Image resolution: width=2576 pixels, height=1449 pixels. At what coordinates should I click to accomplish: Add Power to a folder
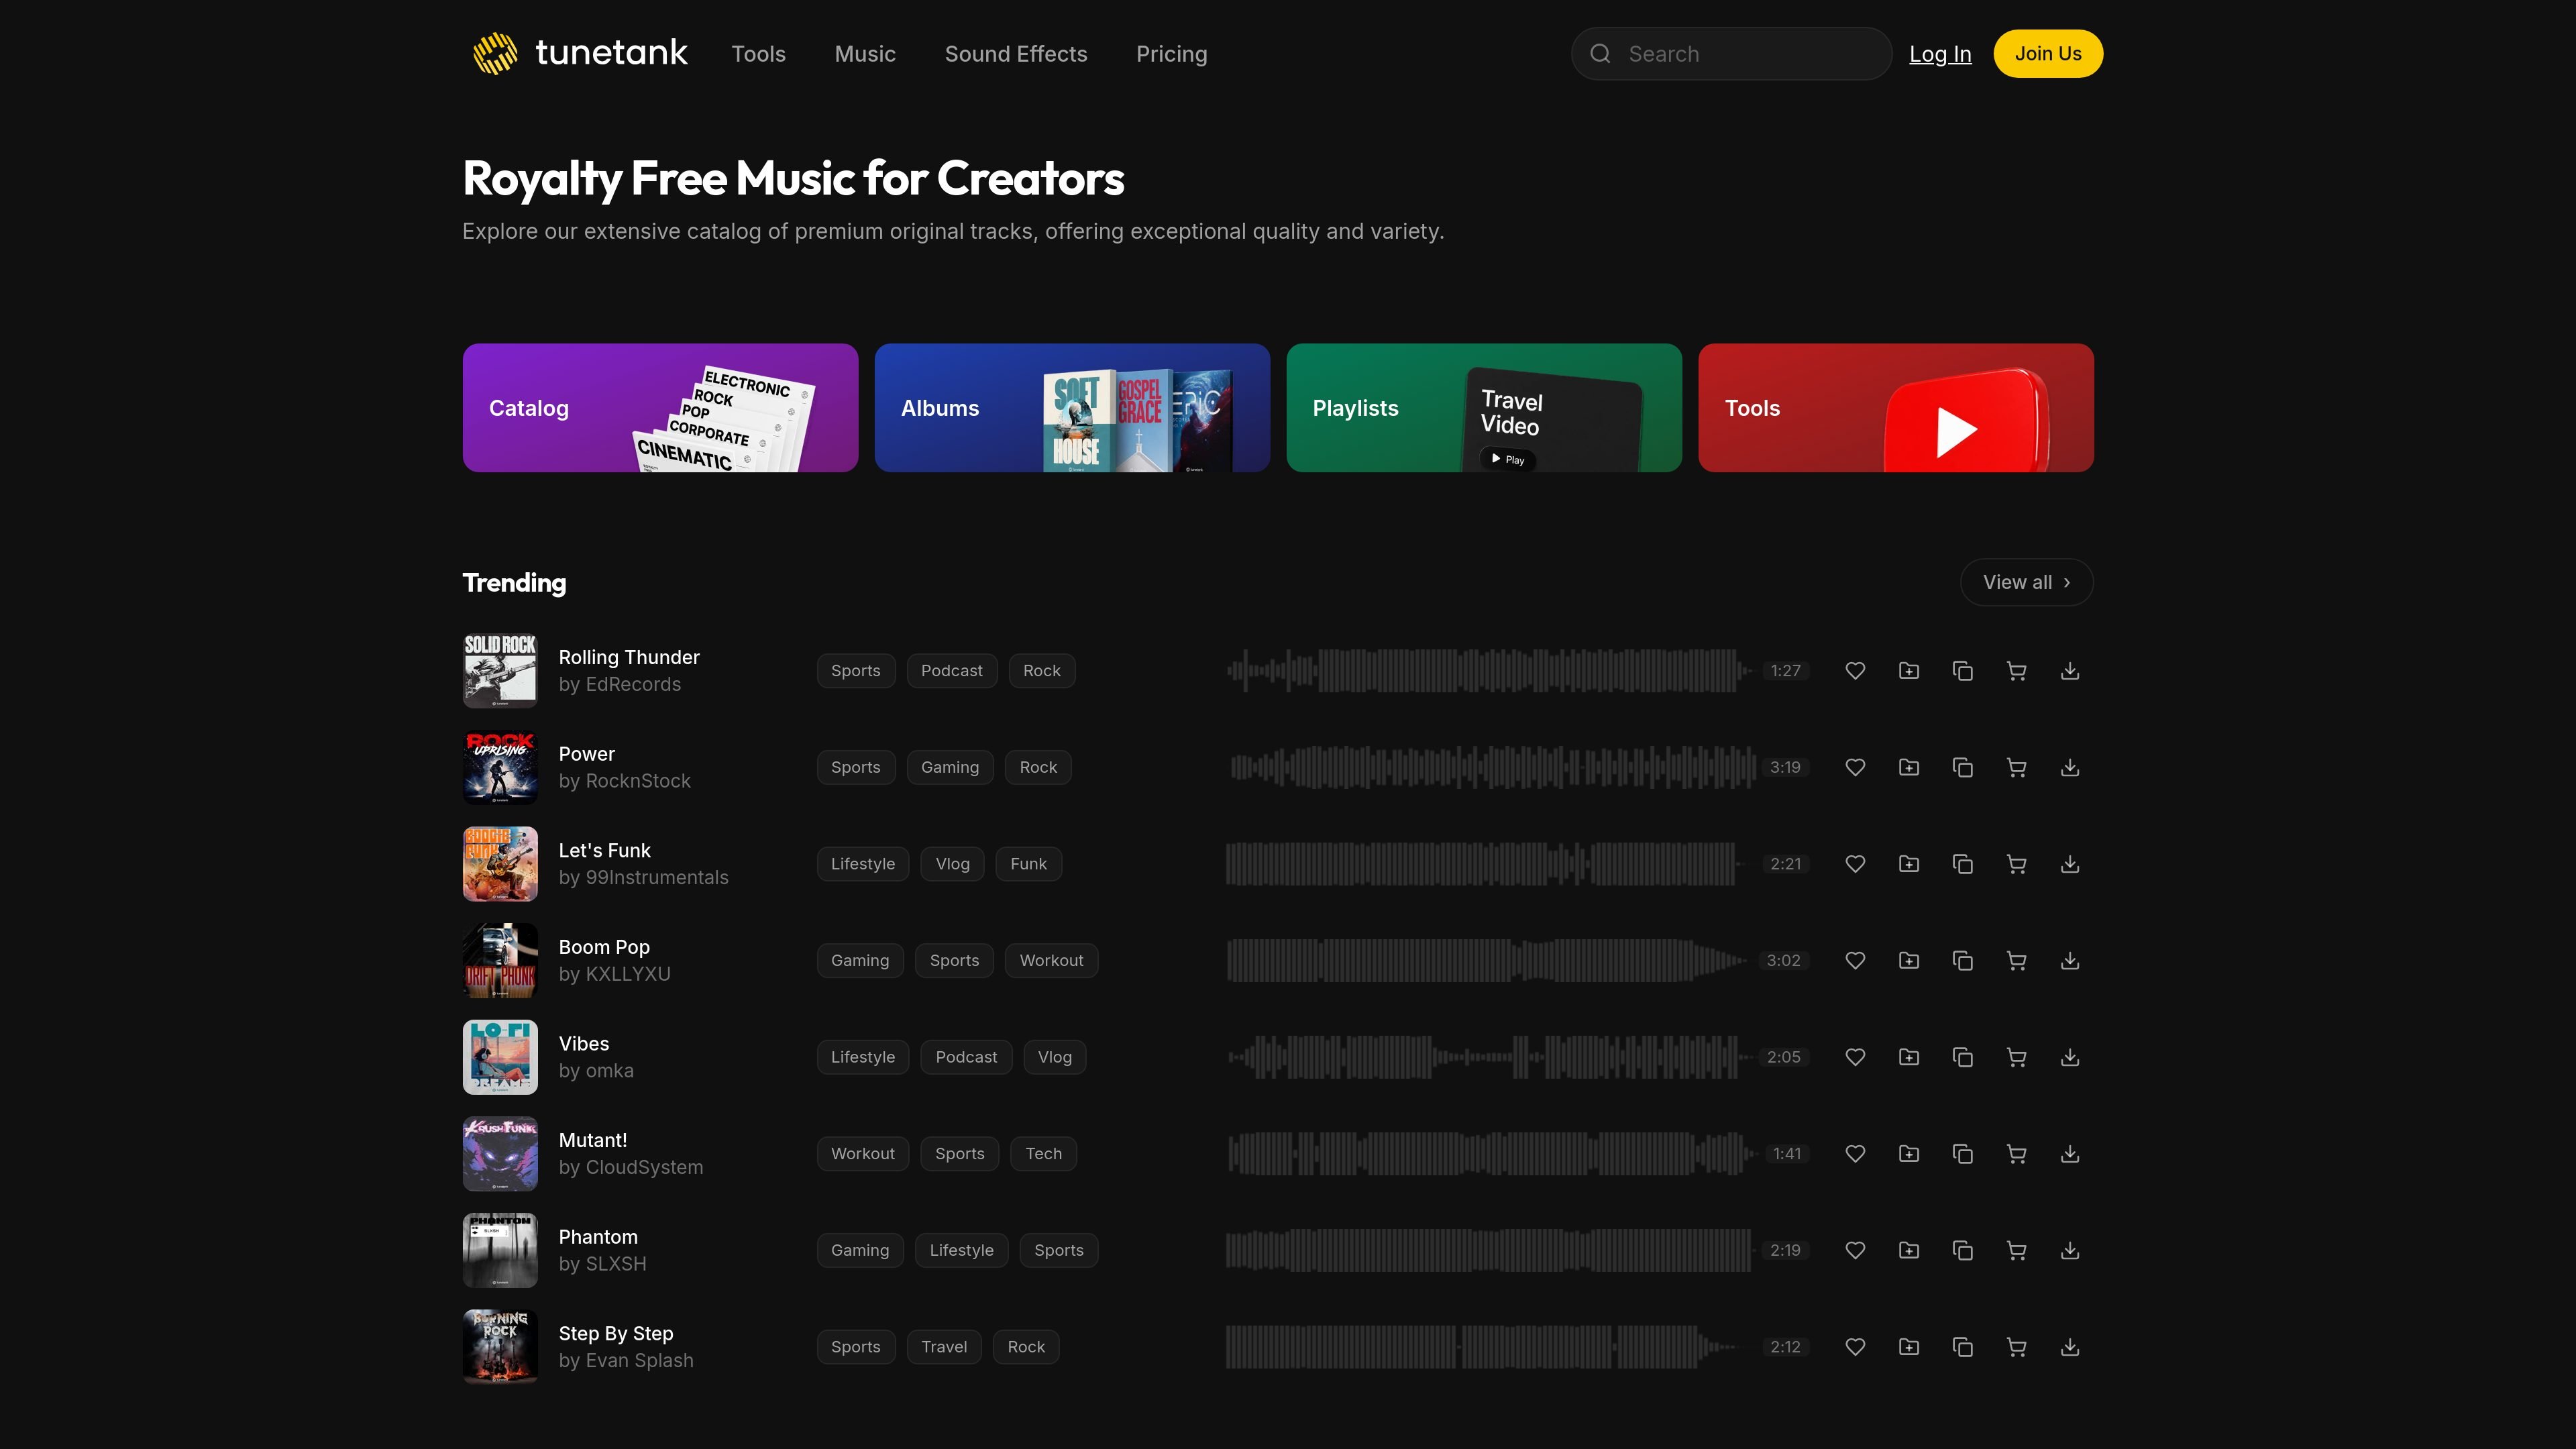click(1909, 768)
